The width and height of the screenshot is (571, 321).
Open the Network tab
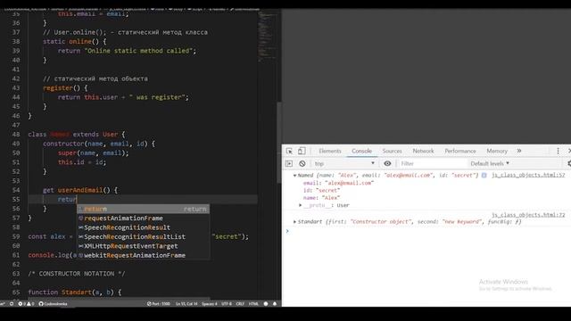point(423,151)
